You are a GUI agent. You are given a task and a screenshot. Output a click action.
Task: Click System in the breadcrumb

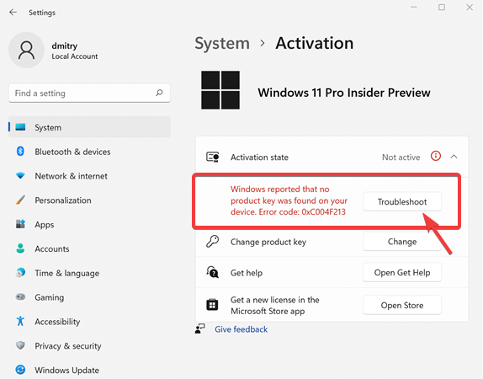pos(222,43)
